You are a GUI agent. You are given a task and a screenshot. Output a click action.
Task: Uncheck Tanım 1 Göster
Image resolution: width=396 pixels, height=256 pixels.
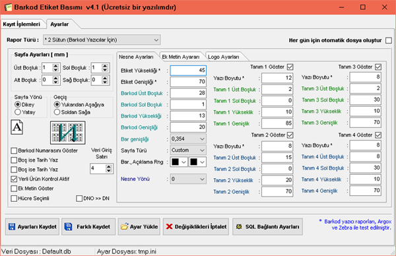click(290, 67)
